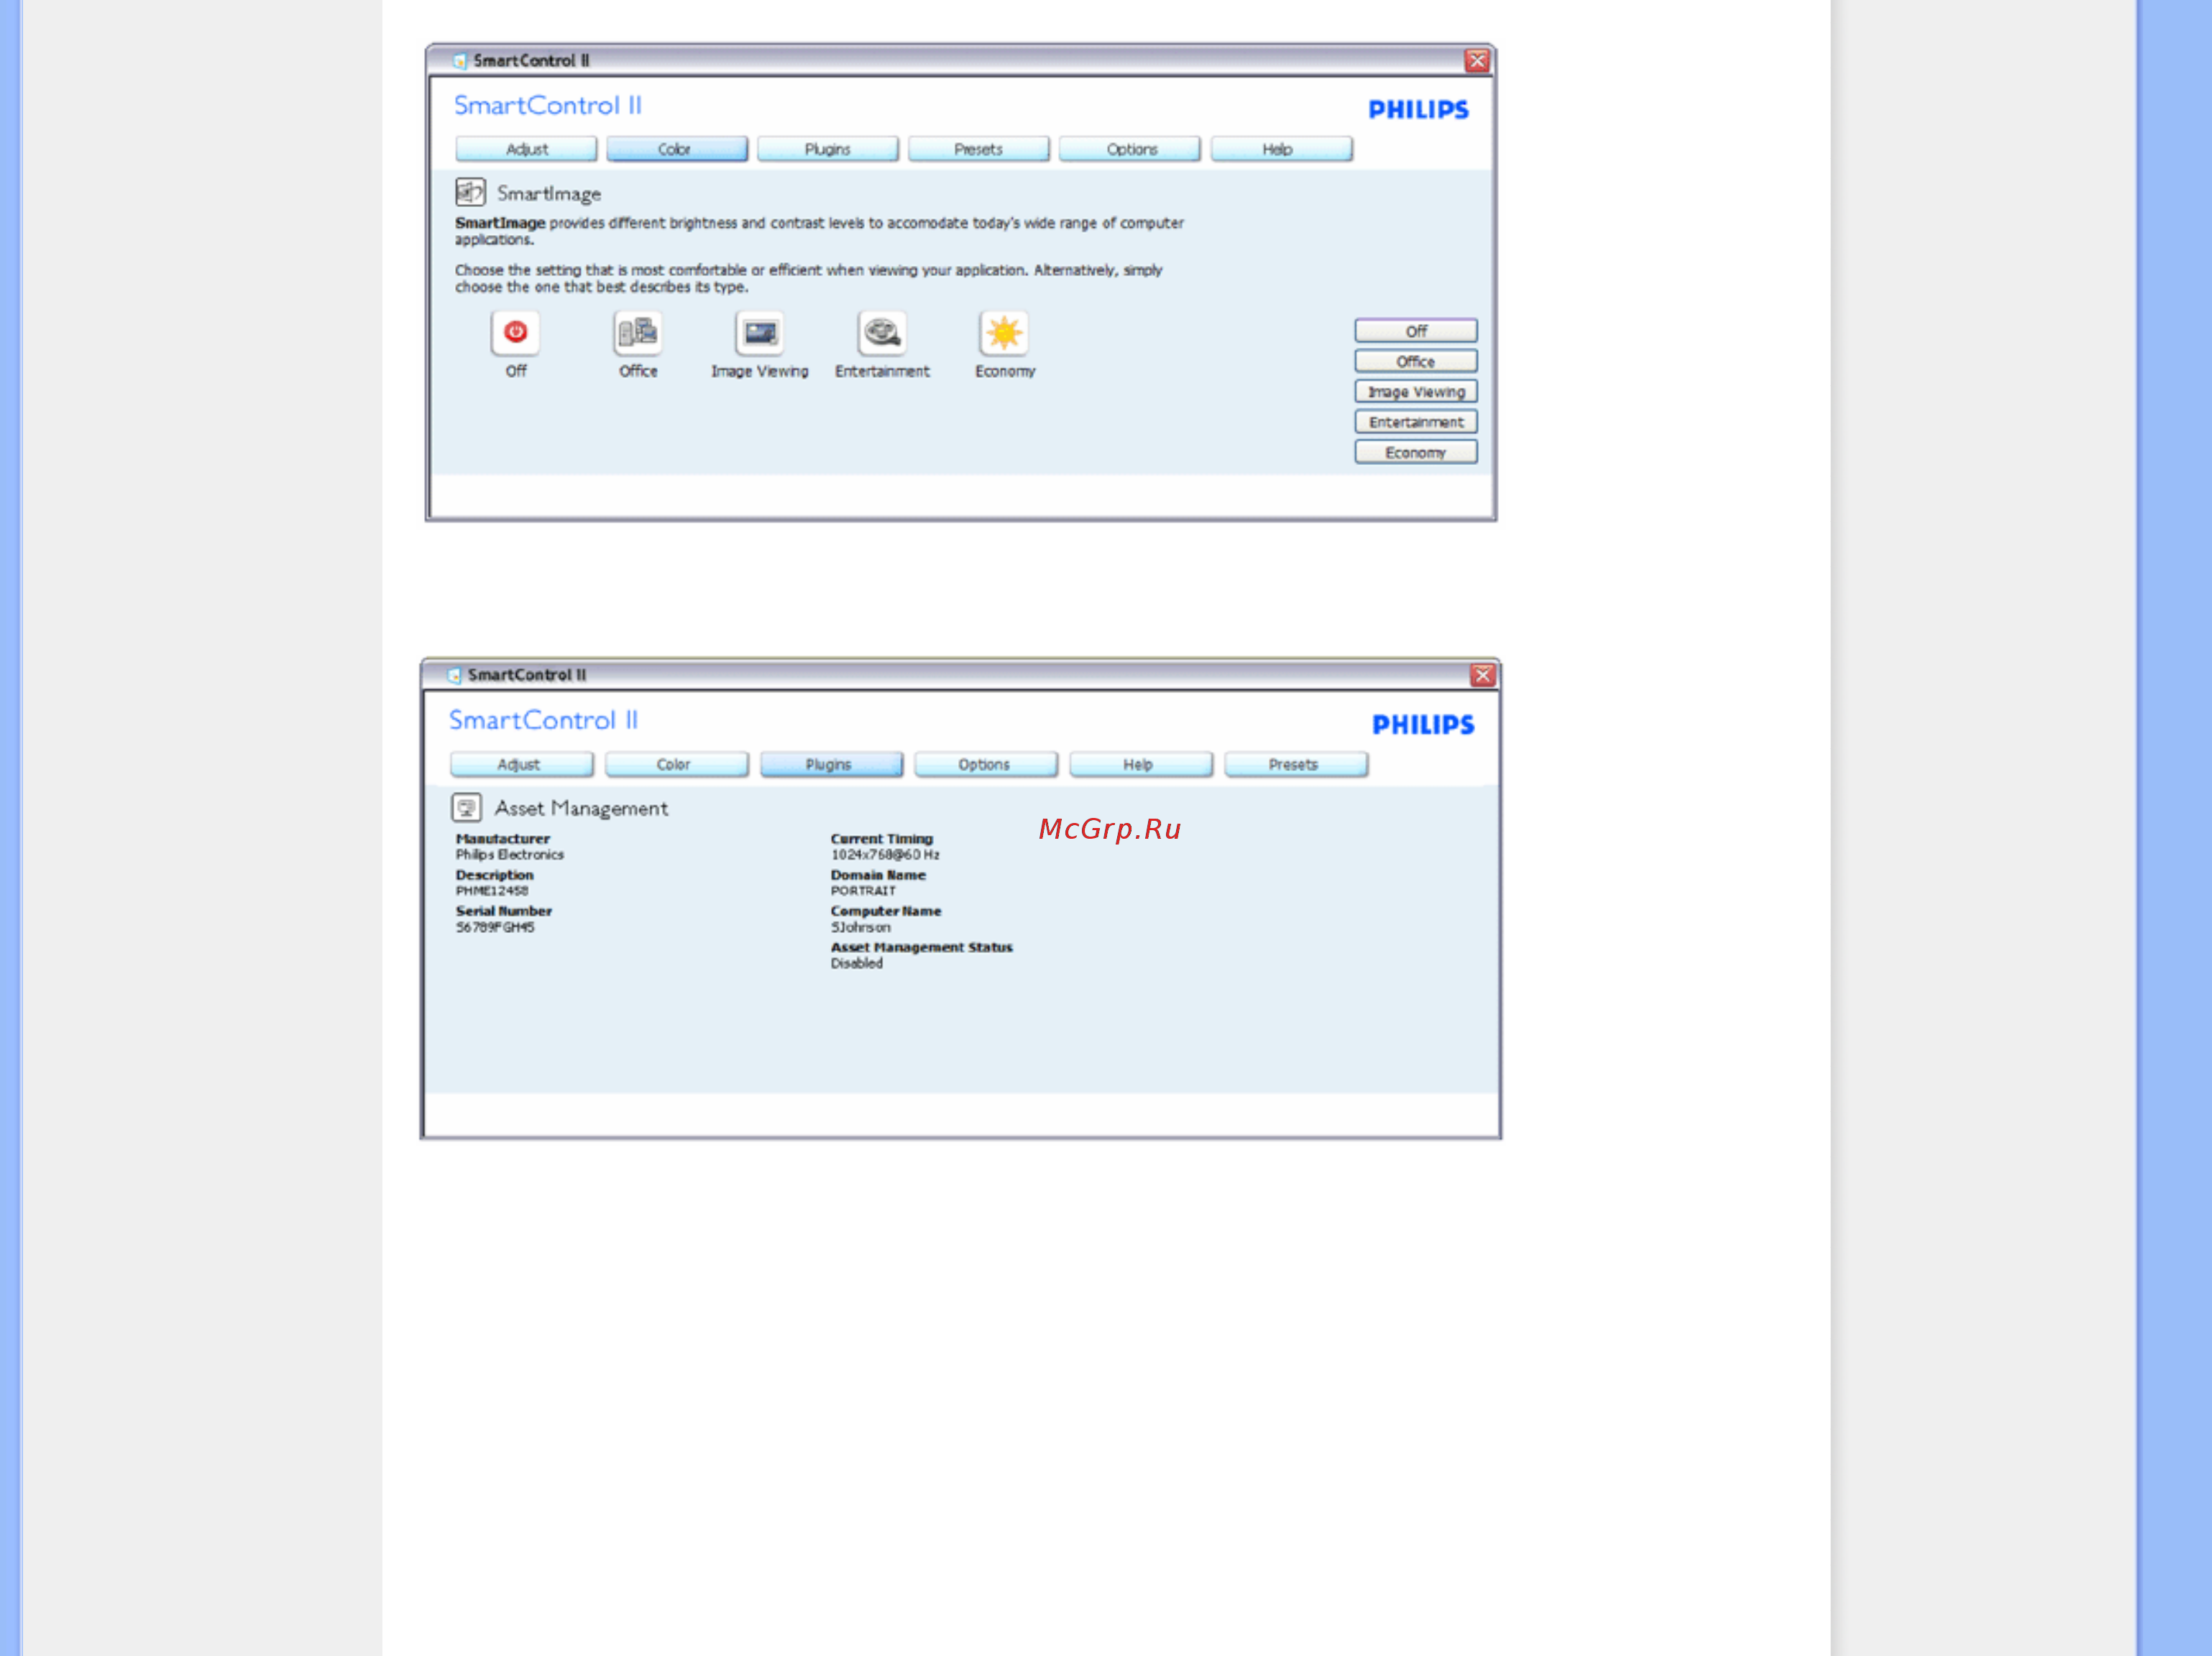
Task: Select Plugins tab in Asset Management window
Action: [831, 764]
